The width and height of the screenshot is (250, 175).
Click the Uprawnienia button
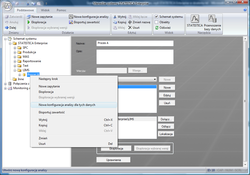coord(113,160)
